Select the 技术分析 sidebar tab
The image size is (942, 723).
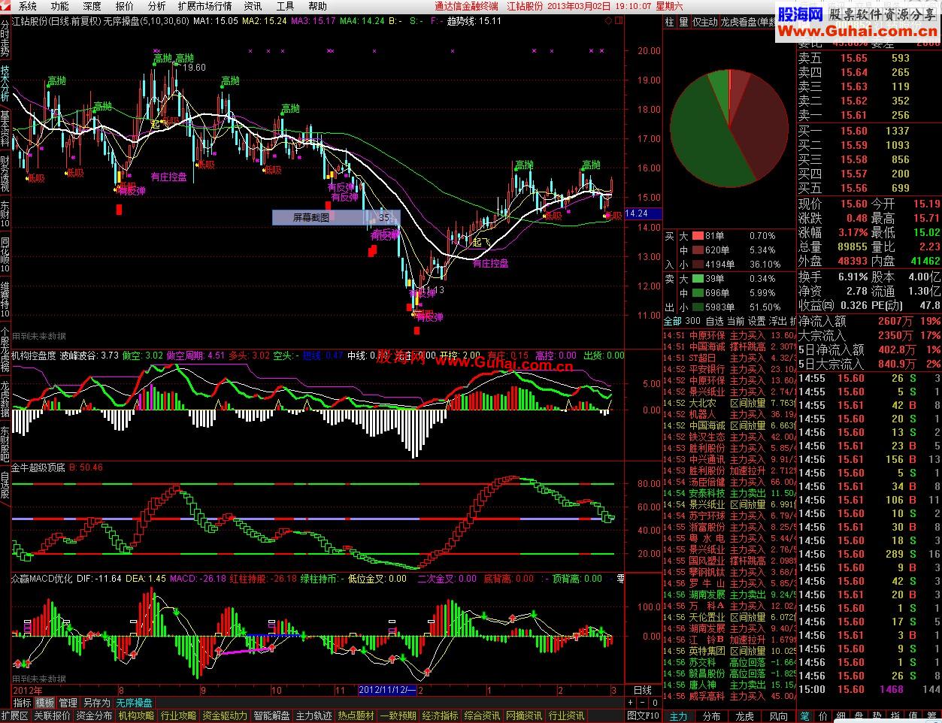[5, 83]
